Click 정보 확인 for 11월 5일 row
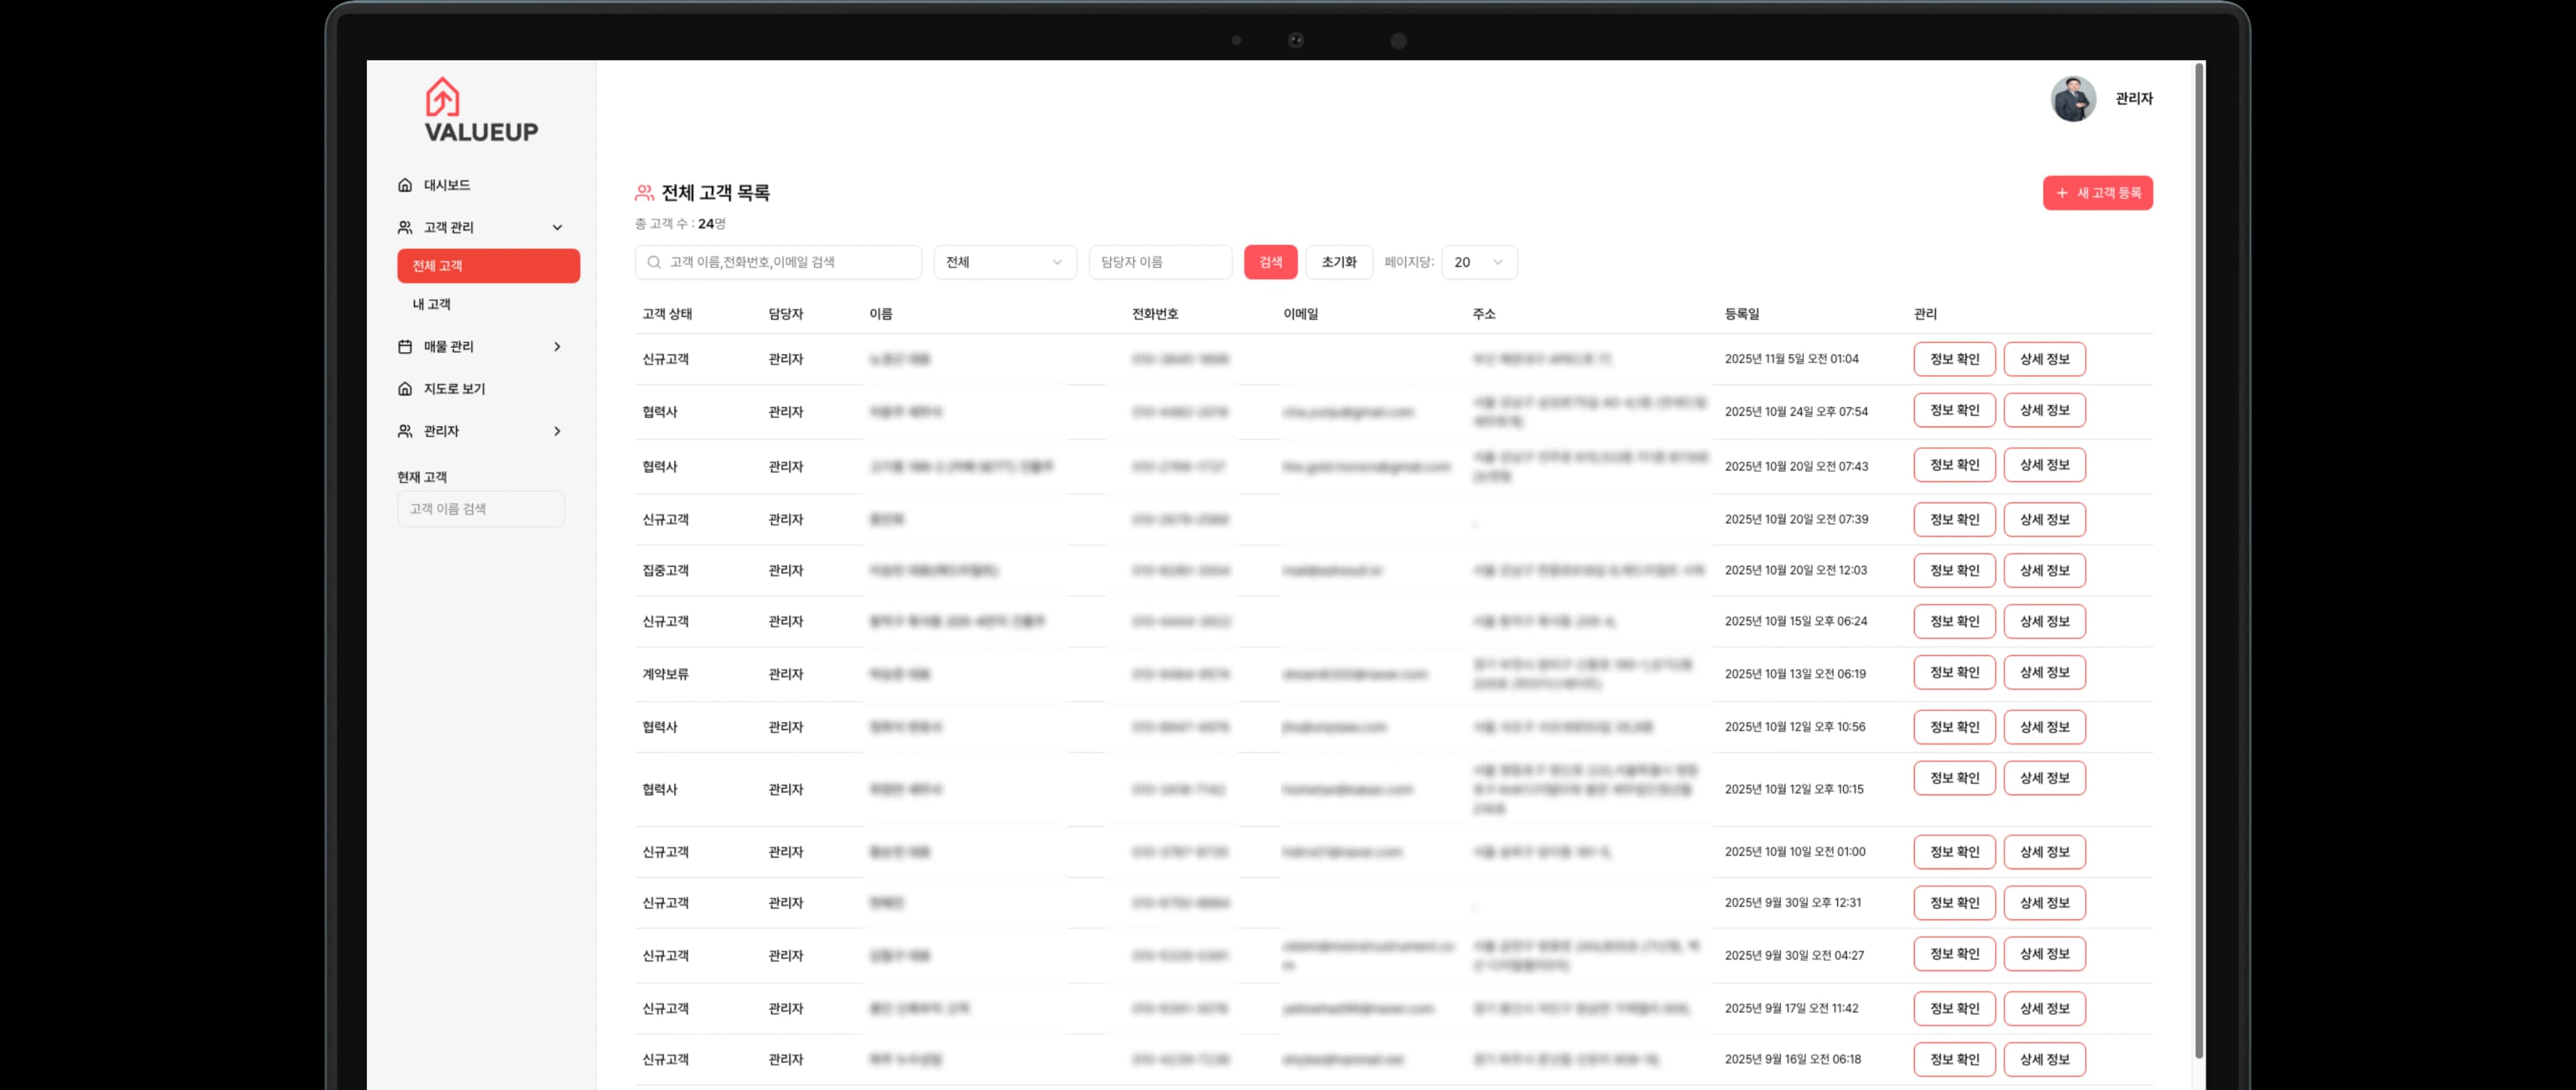This screenshot has height=1090, width=2576. tap(1954, 360)
